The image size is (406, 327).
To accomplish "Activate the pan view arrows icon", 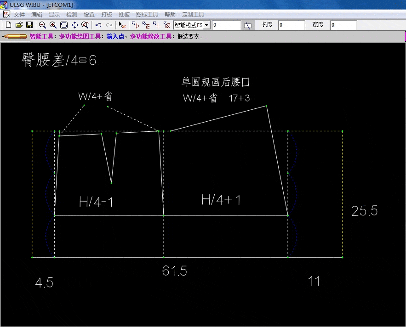I will point(74,25).
